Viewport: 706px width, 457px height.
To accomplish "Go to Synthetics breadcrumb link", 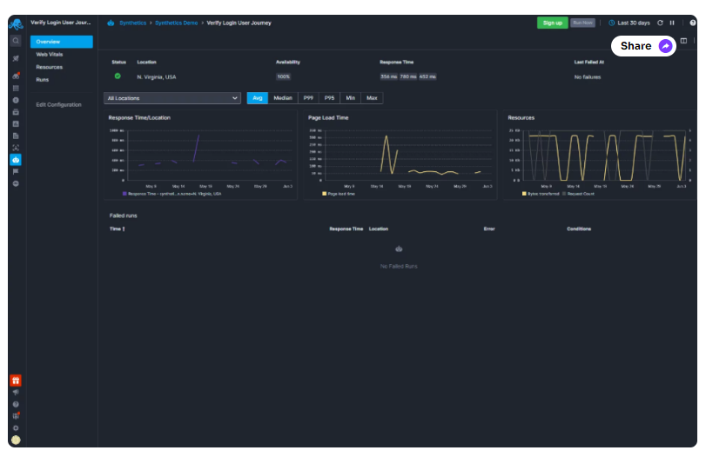I will [133, 23].
